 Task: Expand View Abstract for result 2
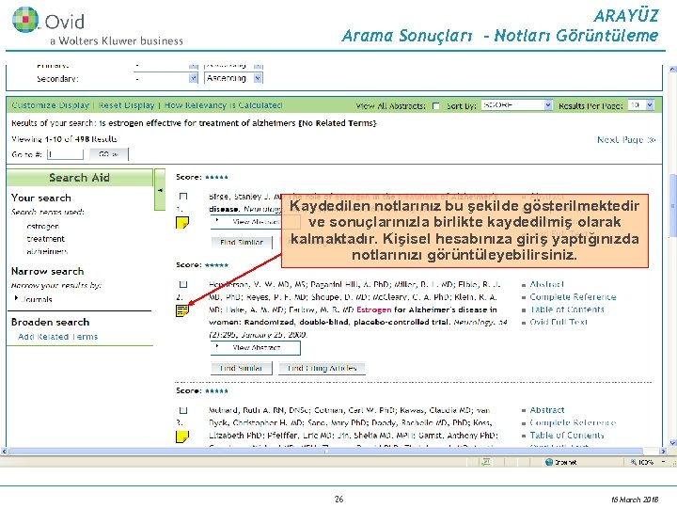(x=255, y=348)
